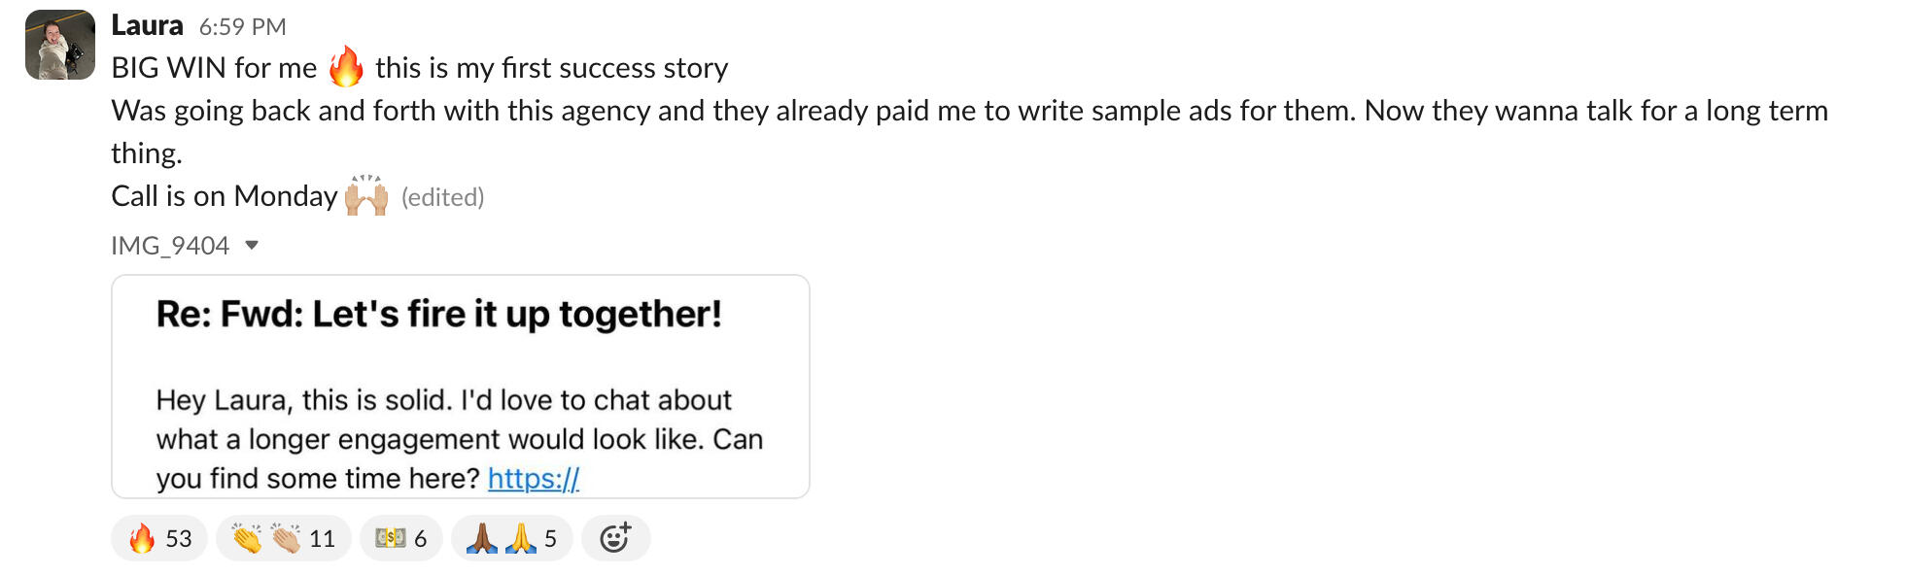Open Laura's profile via her username

click(147, 25)
